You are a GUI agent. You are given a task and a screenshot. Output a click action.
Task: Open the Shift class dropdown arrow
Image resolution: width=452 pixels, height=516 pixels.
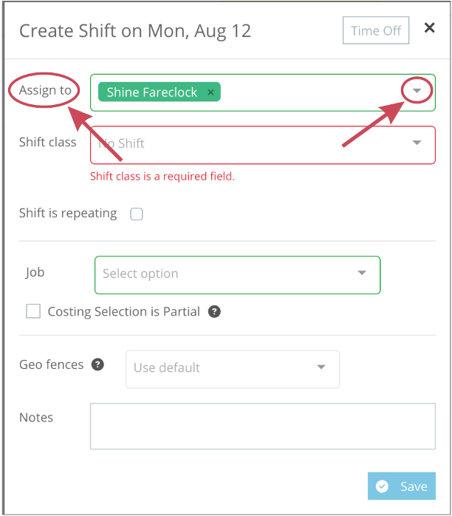coord(417,143)
